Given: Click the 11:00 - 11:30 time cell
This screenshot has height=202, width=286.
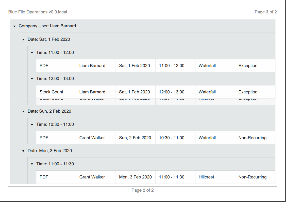Looking at the screenshot, I should click(172, 177).
